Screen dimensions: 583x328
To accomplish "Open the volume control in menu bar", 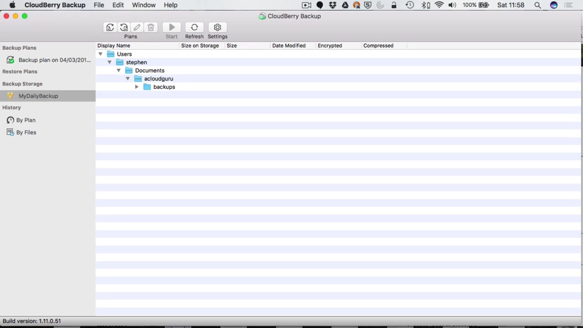I will (452, 5).
